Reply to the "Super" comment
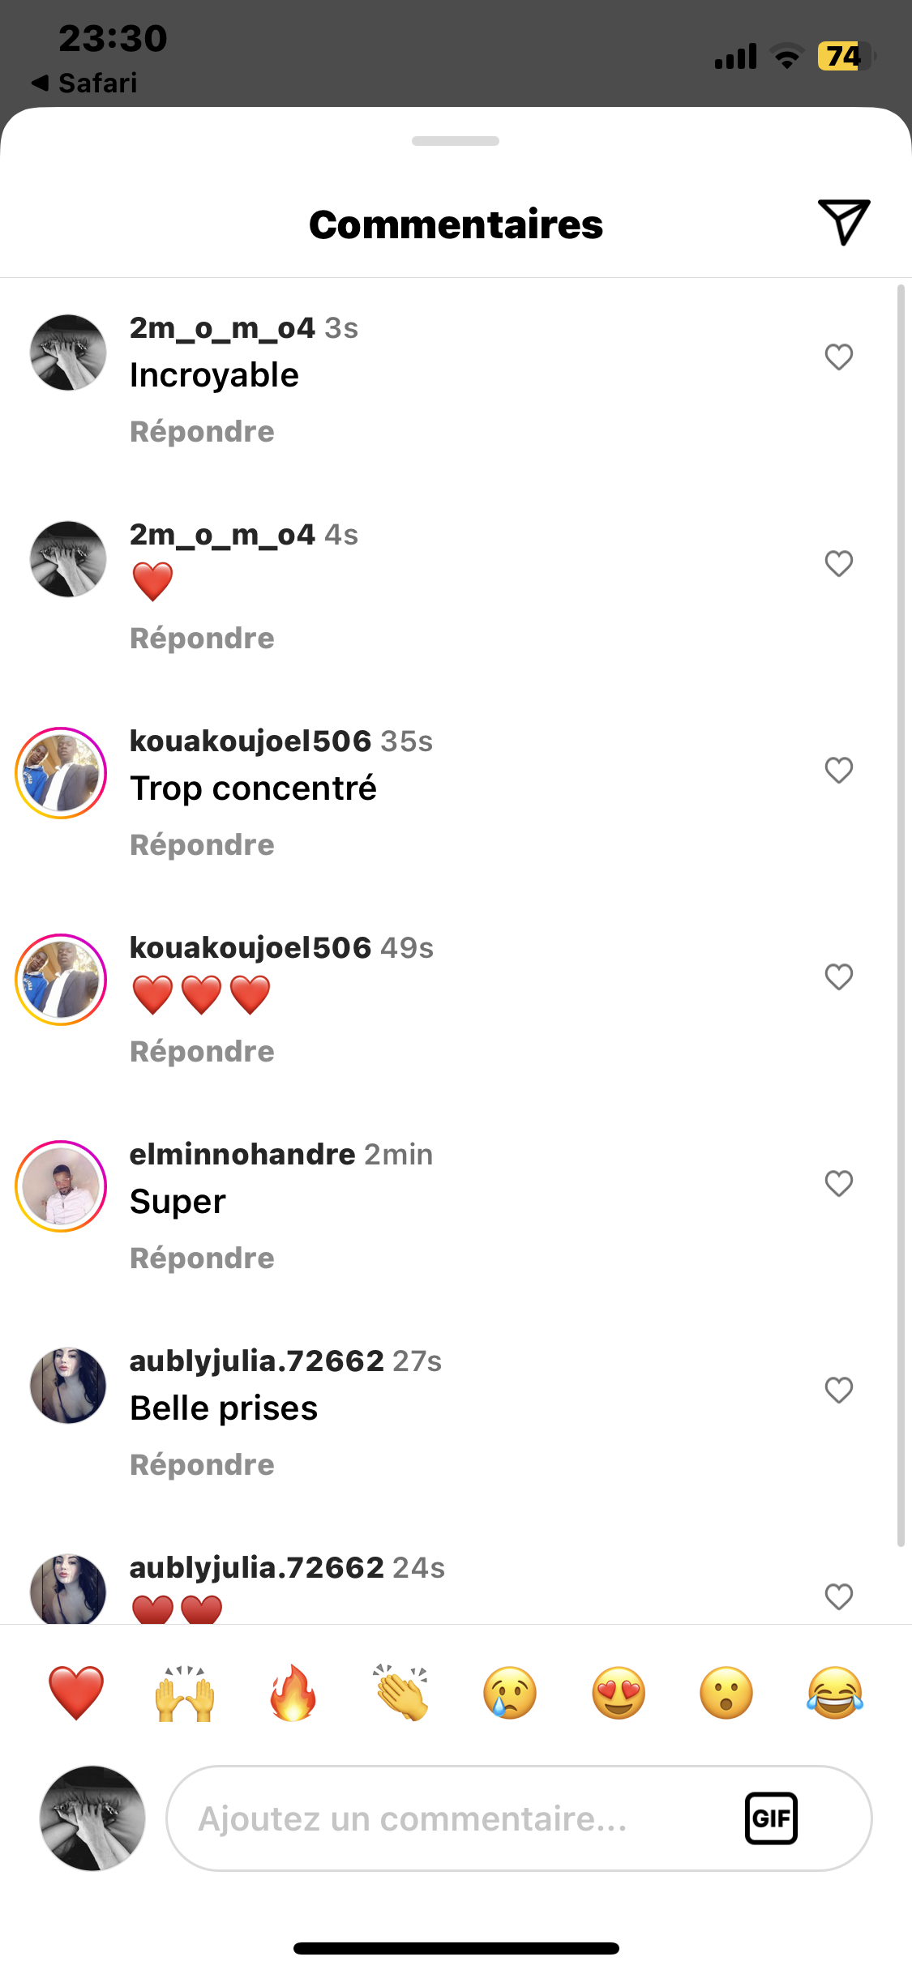The width and height of the screenshot is (912, 1974). tap(202, 1258)
